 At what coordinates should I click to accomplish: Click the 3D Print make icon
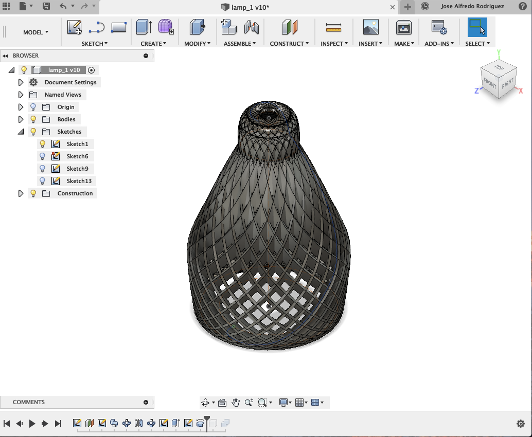coord(404,27)
